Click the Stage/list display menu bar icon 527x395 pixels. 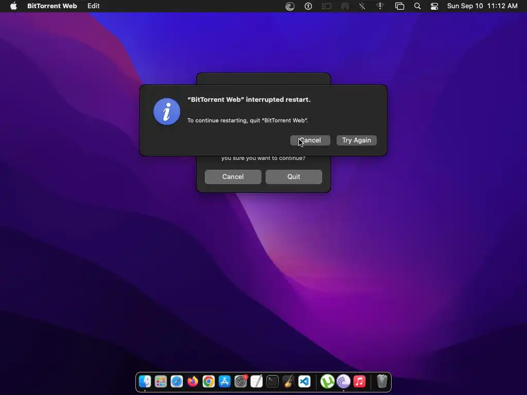point(327,6)
